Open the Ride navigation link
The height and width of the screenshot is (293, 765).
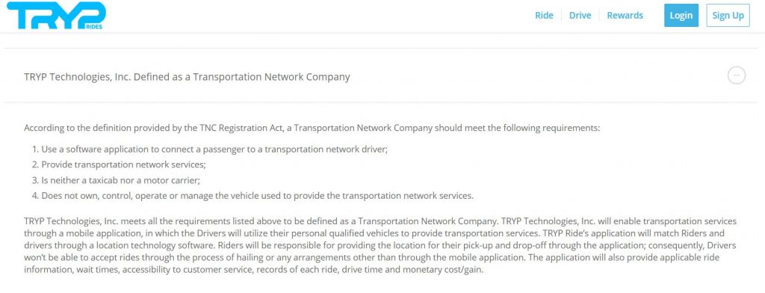tap(544, 15)
